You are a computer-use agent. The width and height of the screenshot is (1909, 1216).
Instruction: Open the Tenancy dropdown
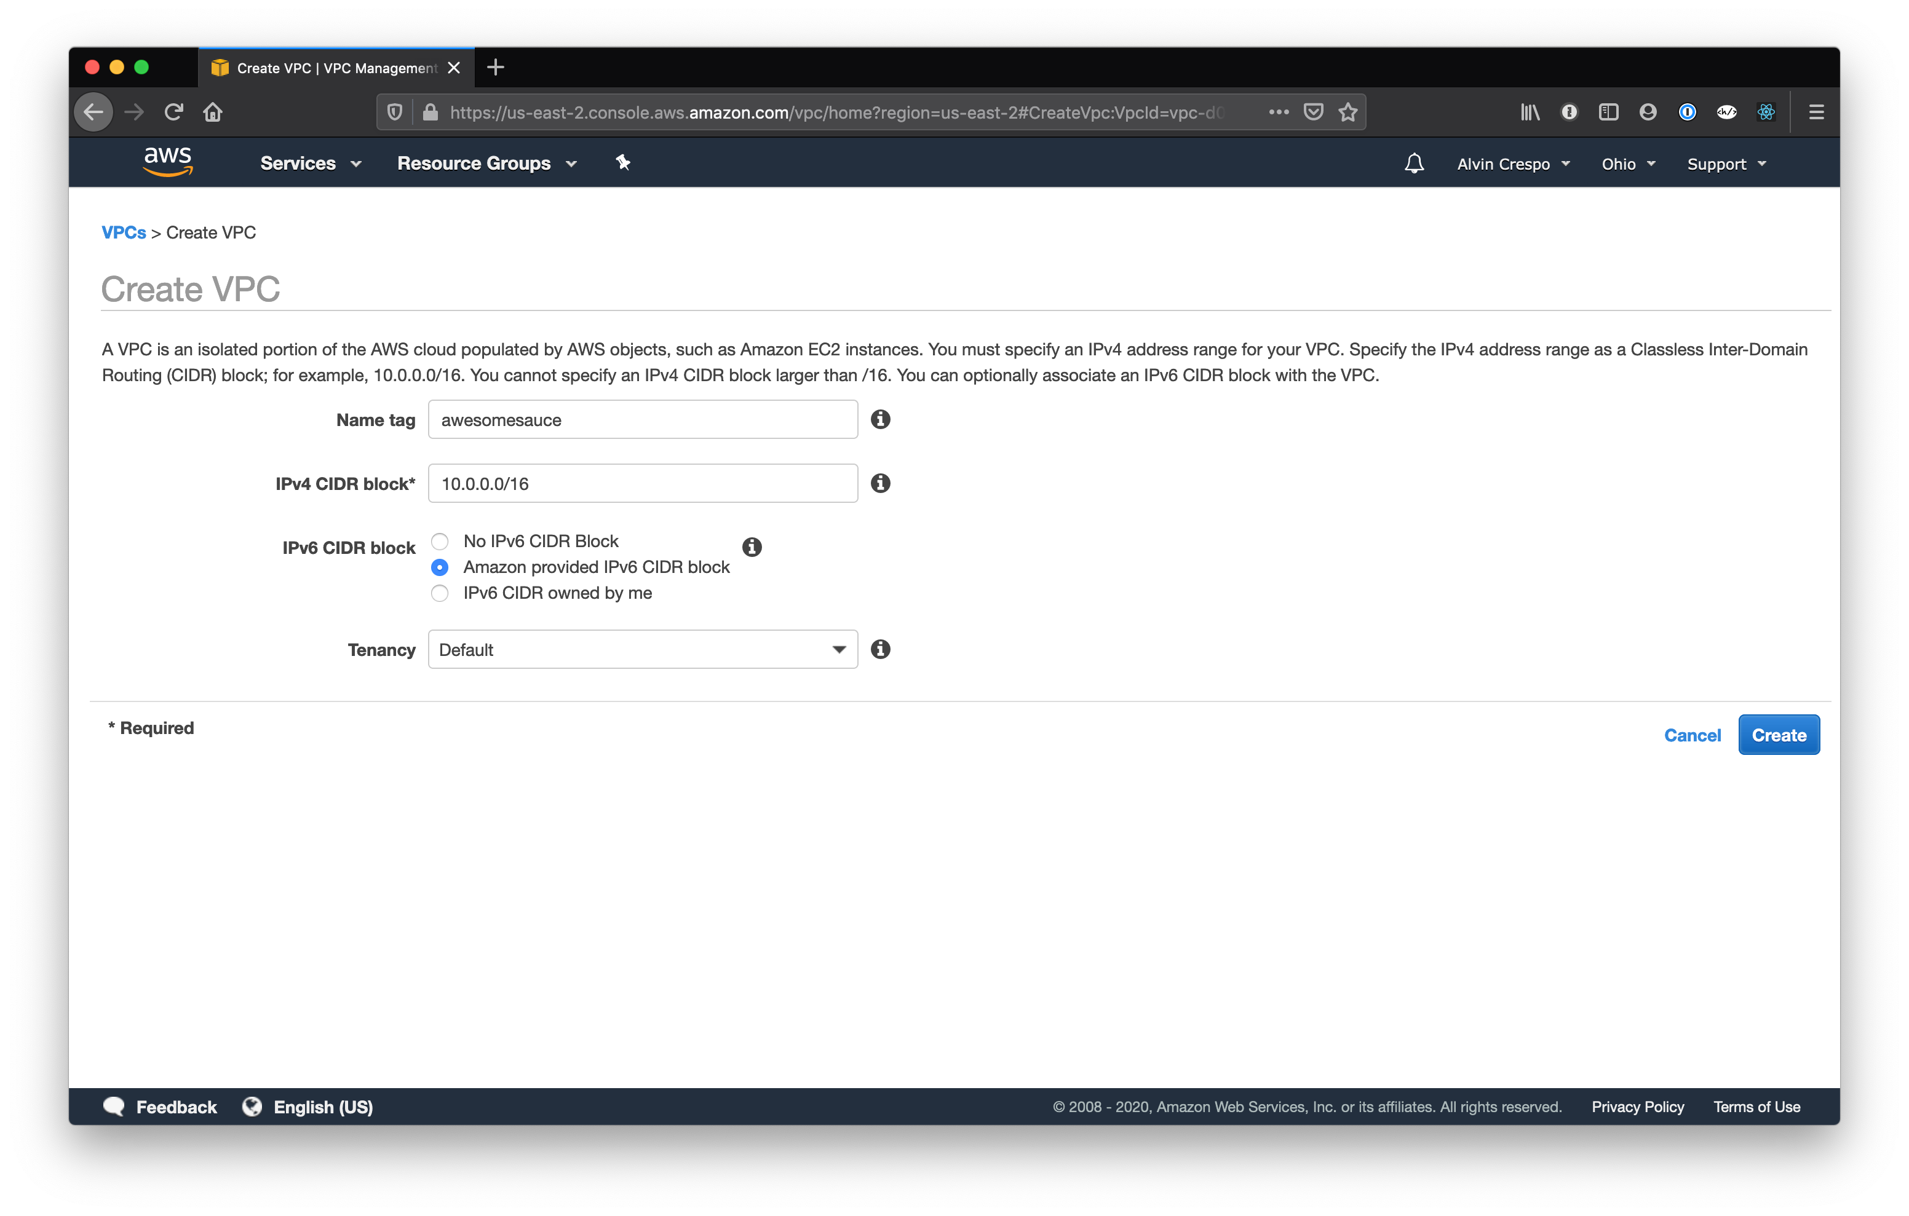coord(642,649)
